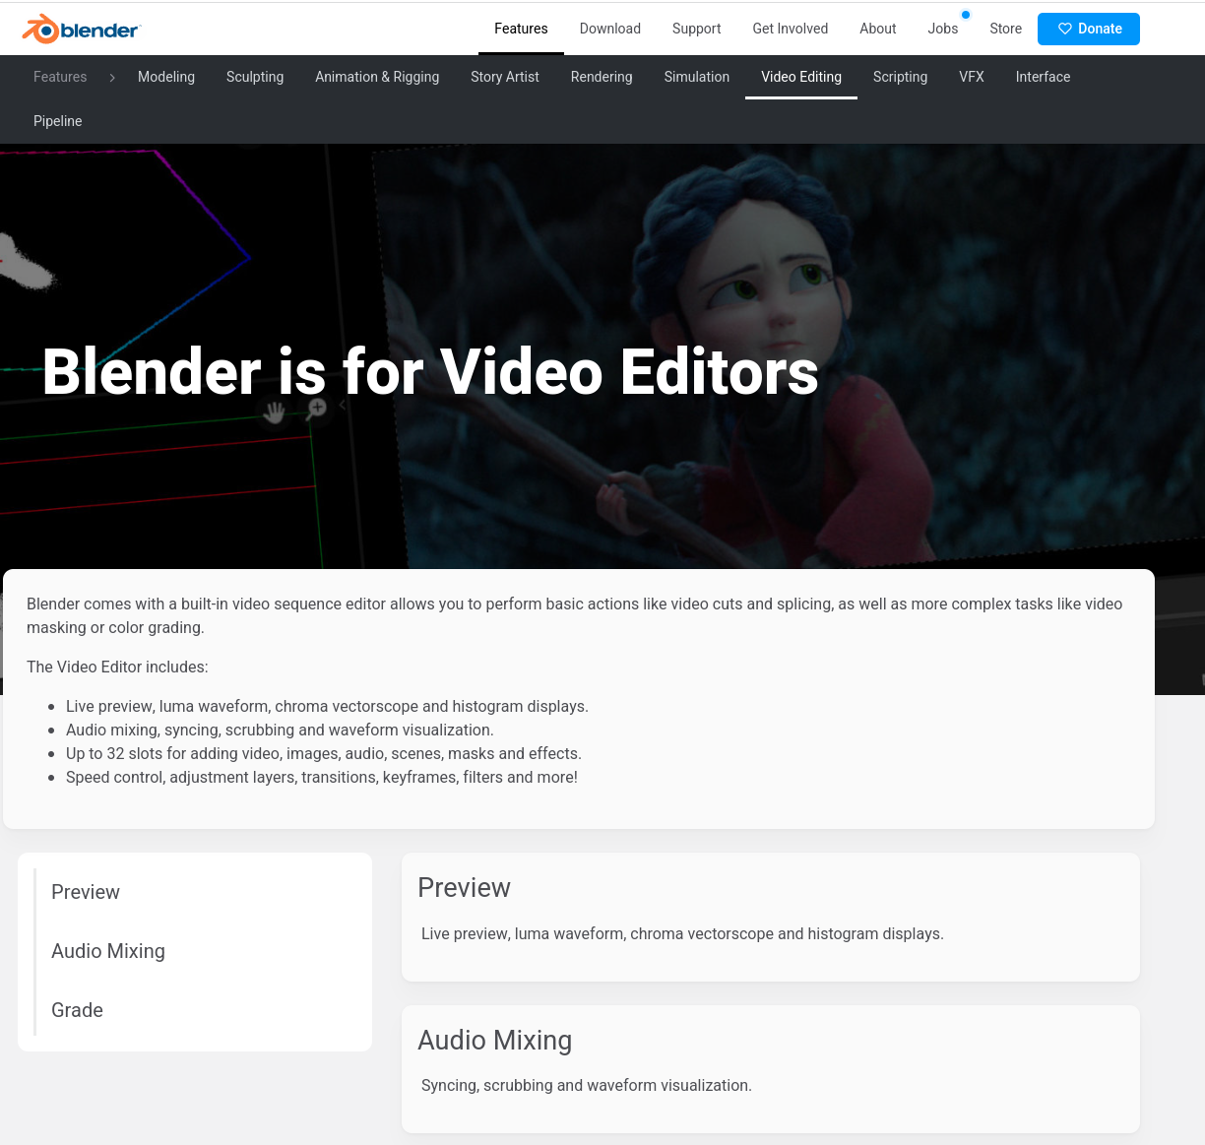Open Animation & Rigging tab
The width and height of the screenshot is (1205, 1145).
[x=377, y=77]
